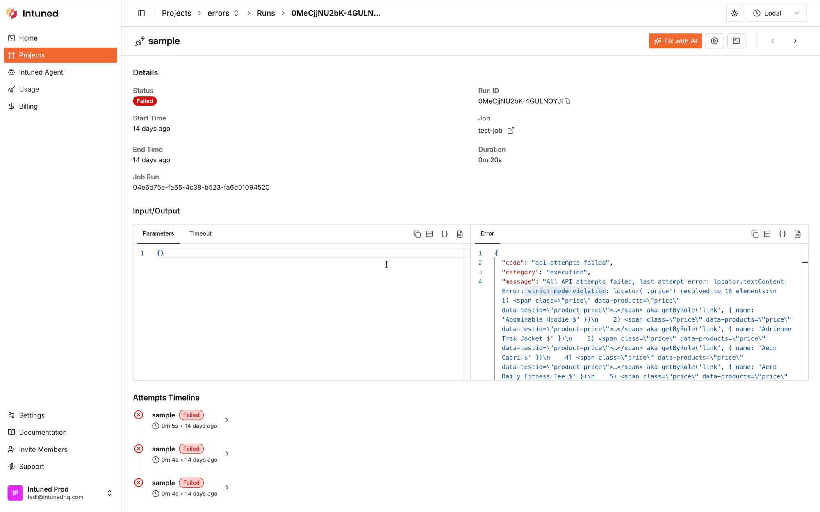Open test-job via its external link icon

(x=511, y=130)
